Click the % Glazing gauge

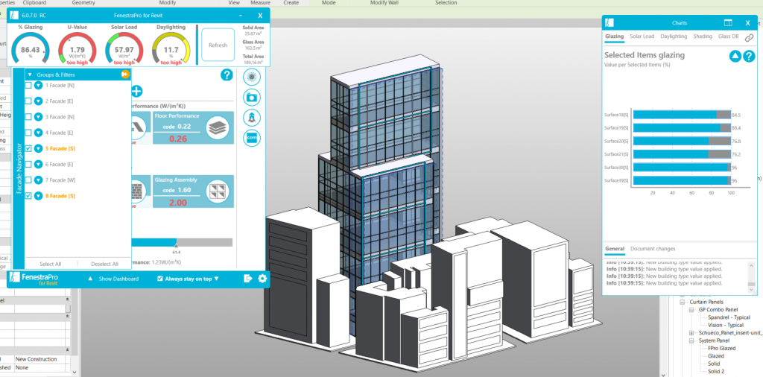pyautogui.click(x=30, y=50)
